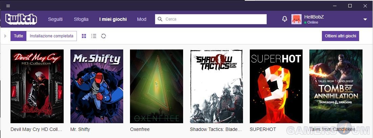Click into the Cerca search field
This screenshot has height=138, width=373.
coord(211,19)
